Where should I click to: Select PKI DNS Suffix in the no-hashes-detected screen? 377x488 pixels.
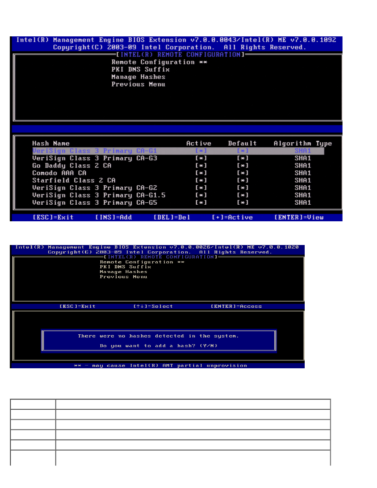pos(125,267)
